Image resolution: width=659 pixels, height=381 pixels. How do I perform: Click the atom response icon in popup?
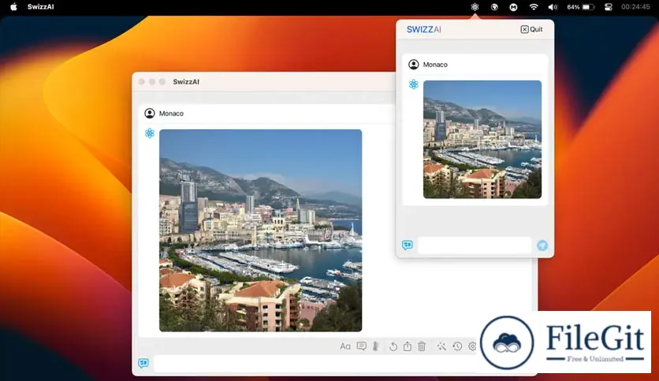[414, 84]
